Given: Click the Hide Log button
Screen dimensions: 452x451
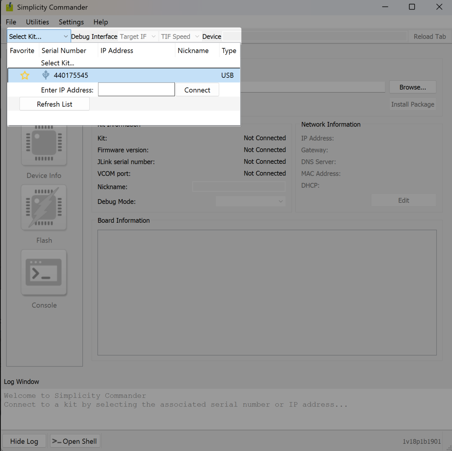Looking at the screenshot, I should (24, 441).
